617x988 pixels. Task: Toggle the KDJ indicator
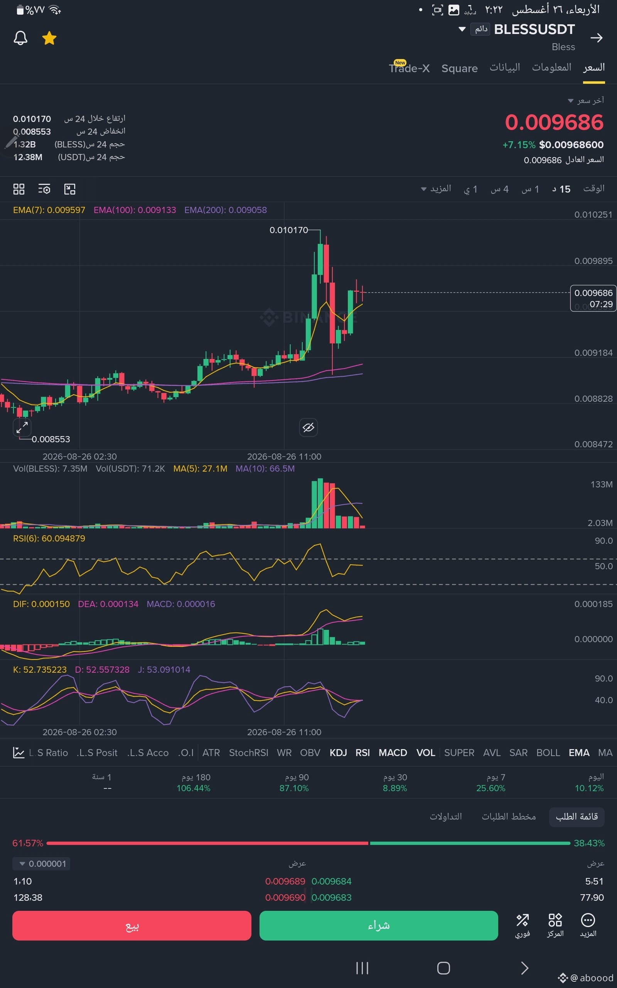(x=338, y=753)
